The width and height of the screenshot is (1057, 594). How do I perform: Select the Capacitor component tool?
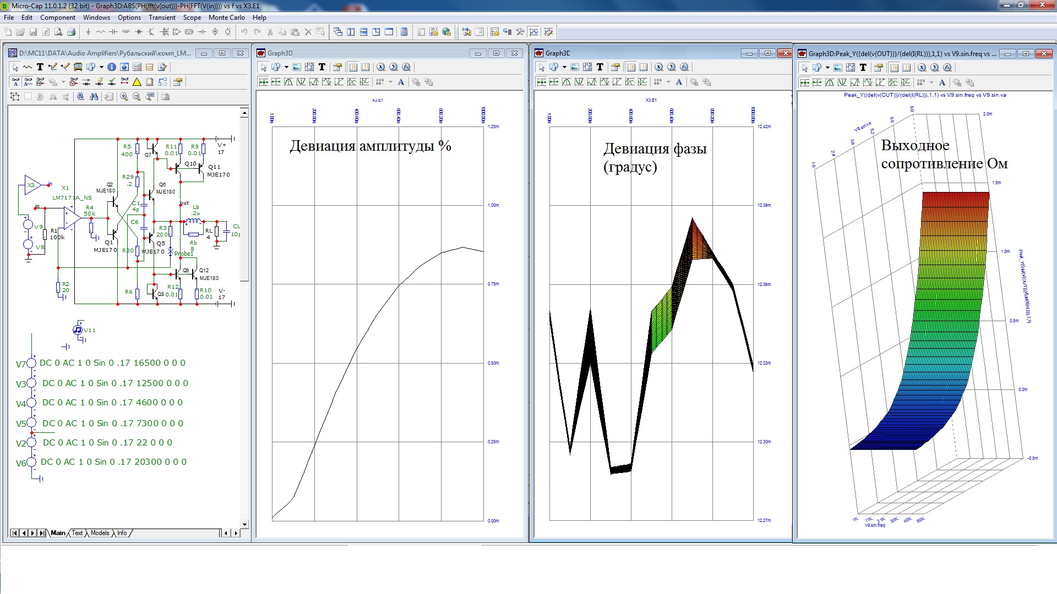tap(113, 32)
